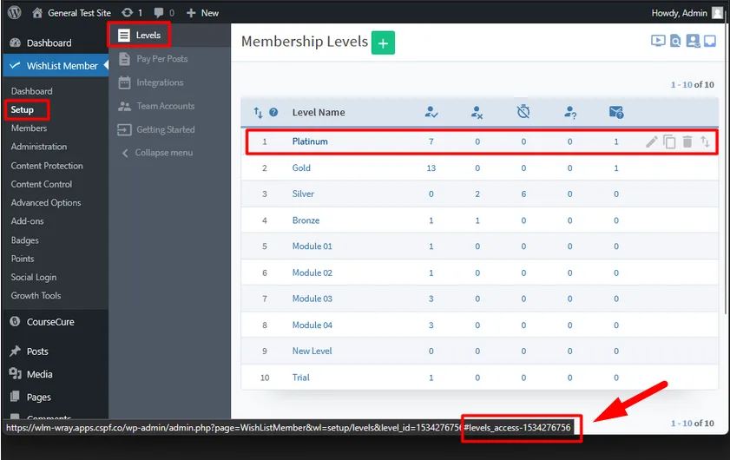Viewport: 730px width, 460px height.
Task: Open the Module 01 level
Action: (312, 246)
